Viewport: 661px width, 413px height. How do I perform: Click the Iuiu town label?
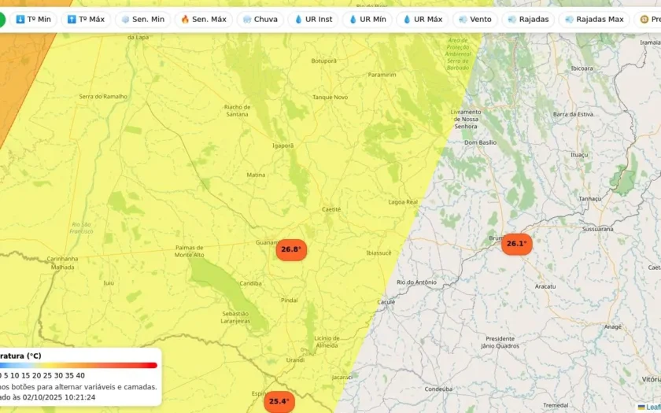coord(109,283)
